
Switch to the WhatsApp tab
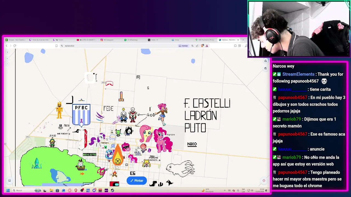[x=135, y=40]
